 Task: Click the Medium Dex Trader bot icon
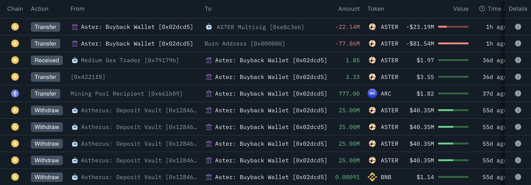point(75,60)
